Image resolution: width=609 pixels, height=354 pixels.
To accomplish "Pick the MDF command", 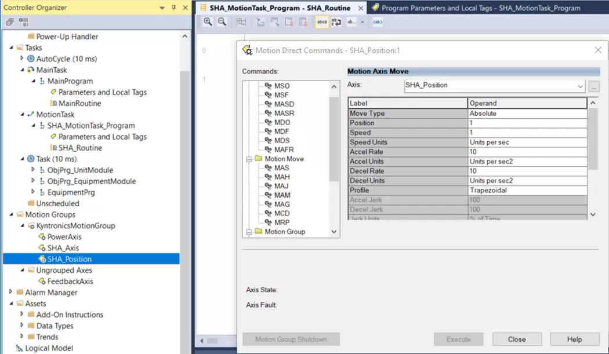I will pos(281,131).
